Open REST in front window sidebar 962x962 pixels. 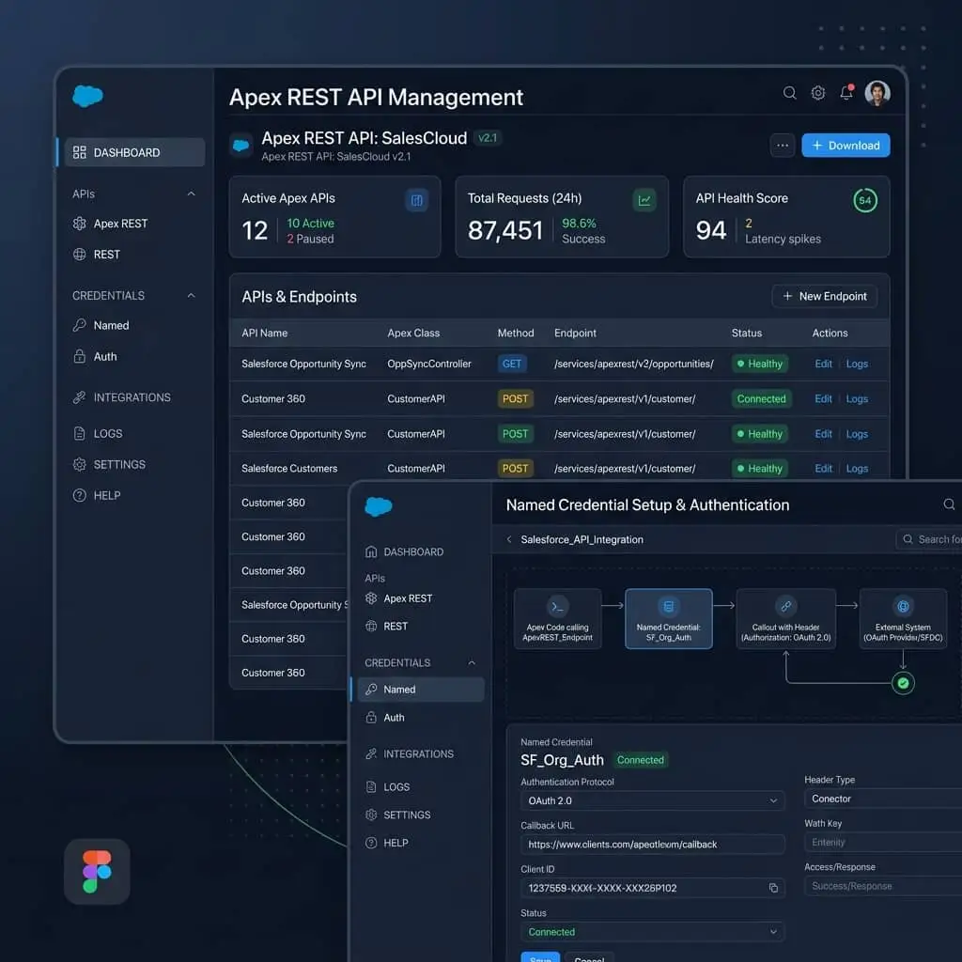386,626
